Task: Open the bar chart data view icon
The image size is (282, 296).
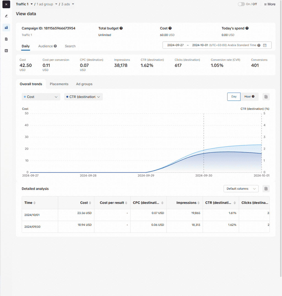Action: click(x=6, y=28)
